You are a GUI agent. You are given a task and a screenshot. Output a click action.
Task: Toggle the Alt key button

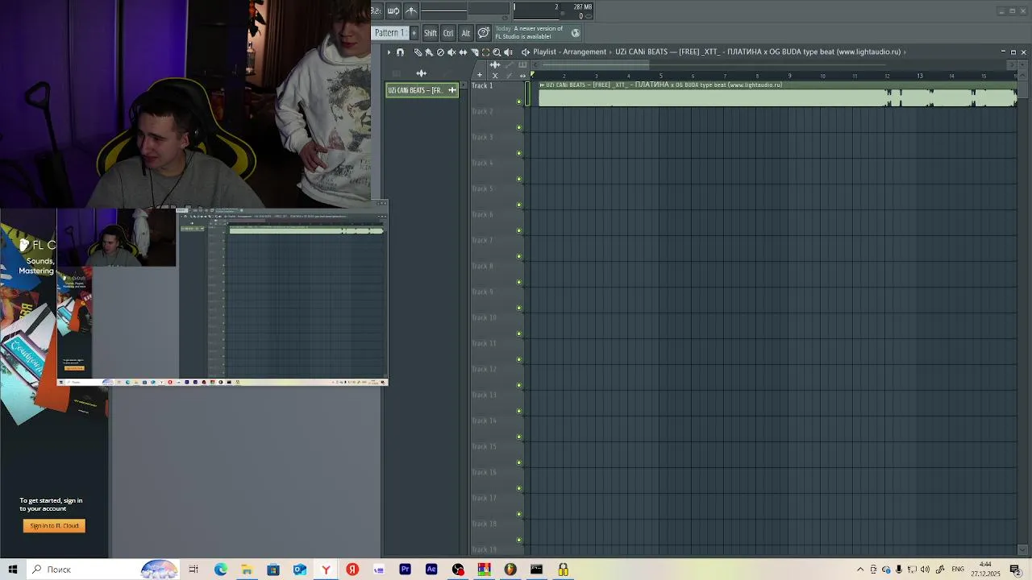(465, 33)
